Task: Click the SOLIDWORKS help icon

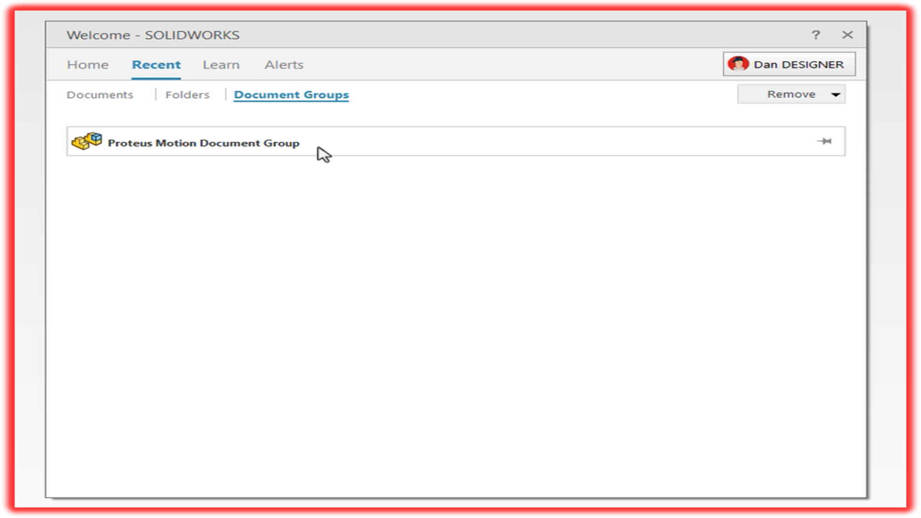Action: coord(816,34)
